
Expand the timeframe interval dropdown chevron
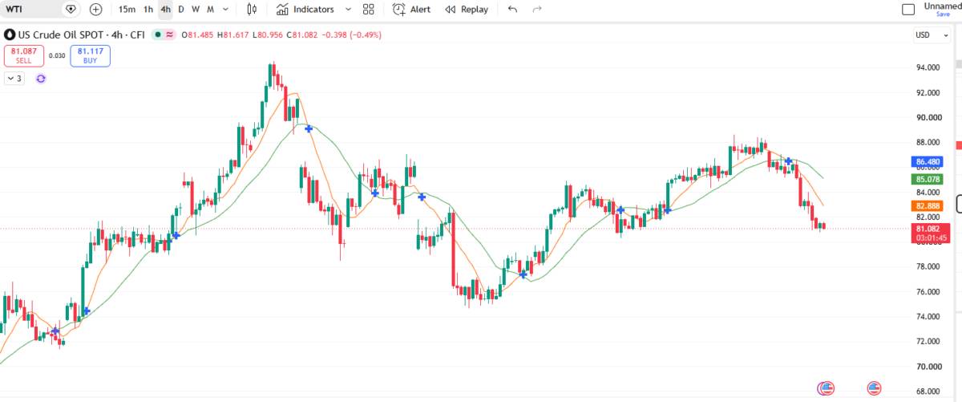(225, 9)
